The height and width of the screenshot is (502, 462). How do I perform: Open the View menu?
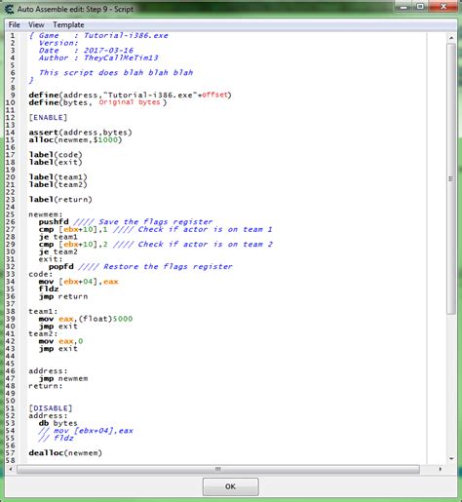[x=36, y=24]
